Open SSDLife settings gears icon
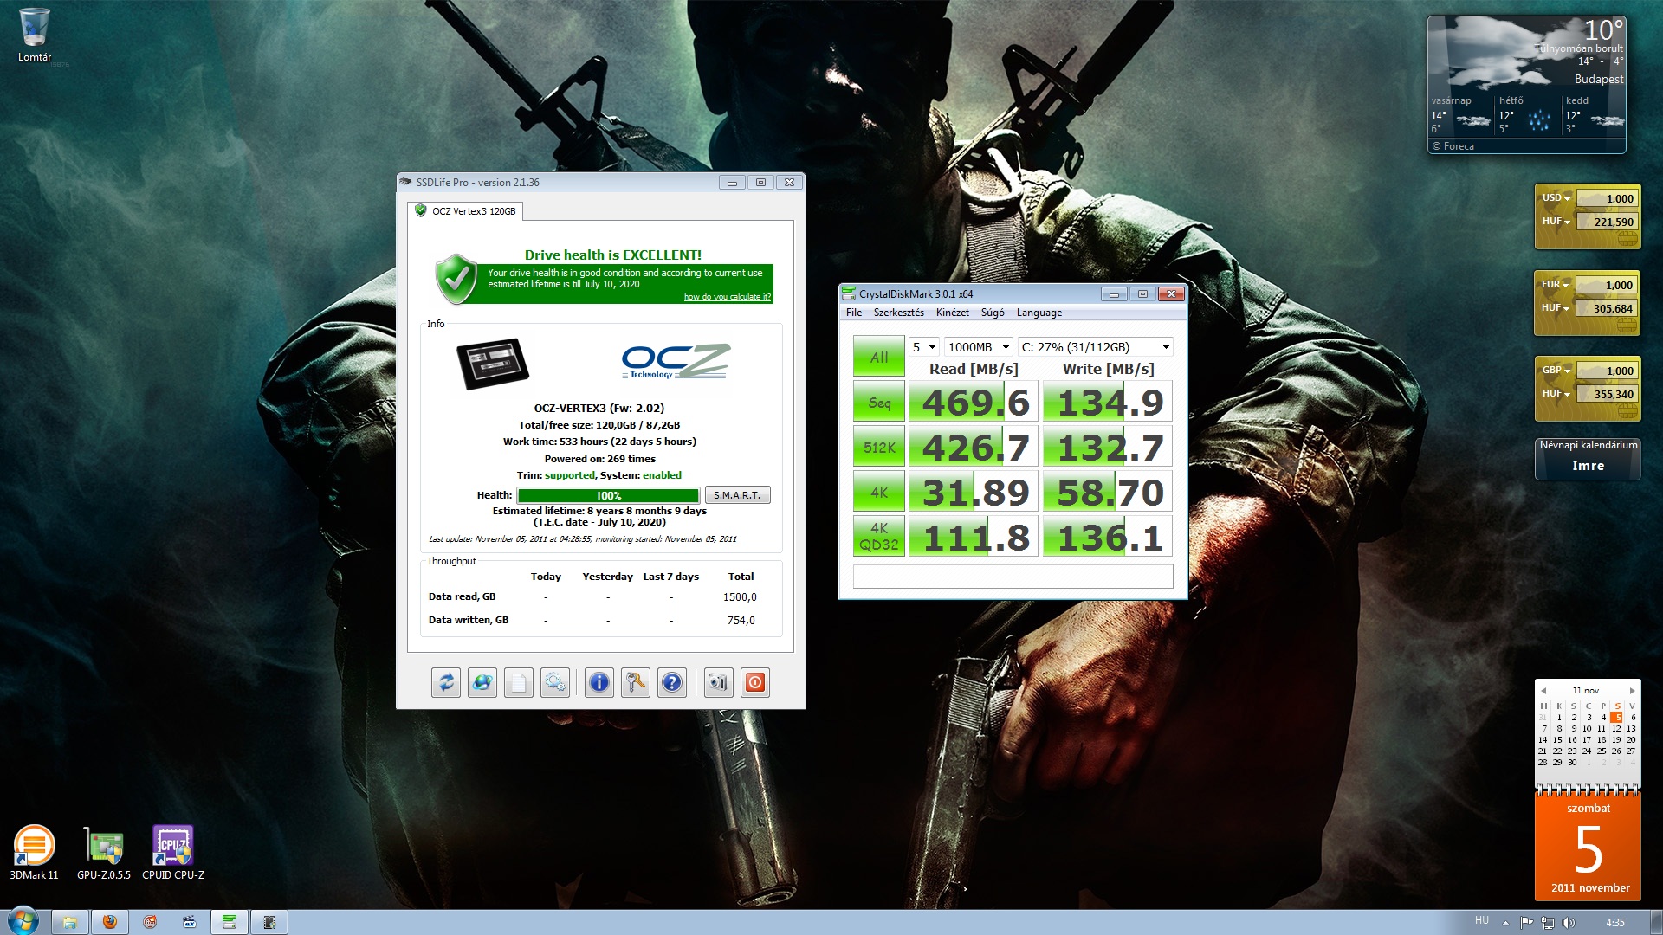The image size is (1663, 935). 555,683
